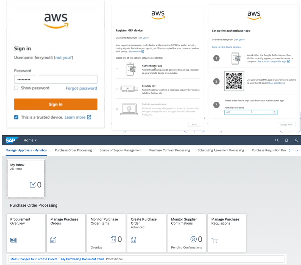Open My Purchasing Document Items link
Screen dimensions: 301x265
tap(83, 259)
